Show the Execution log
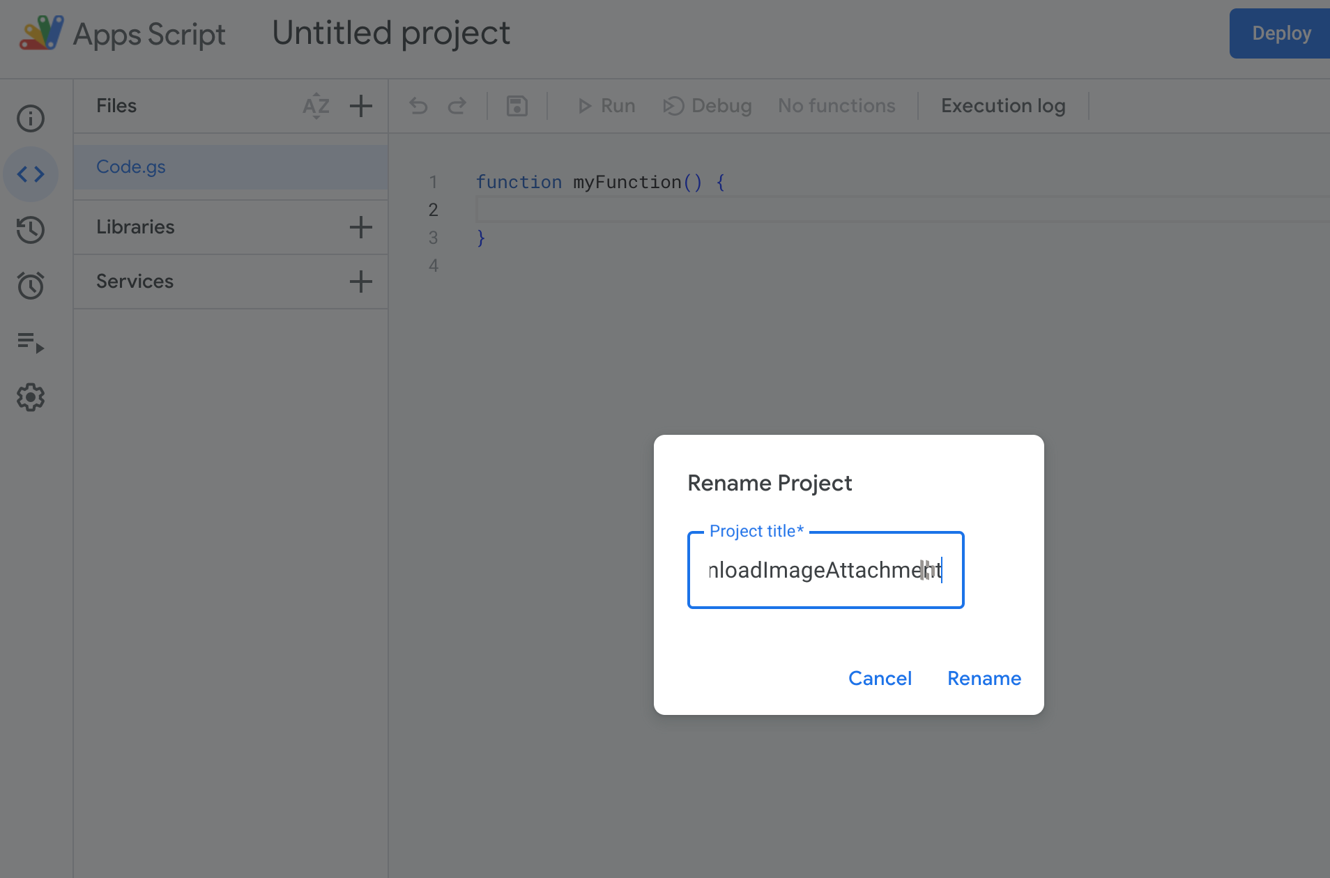Viewport: 1330px width, 878px height. pyautogui.click(x=1002, y=106)
